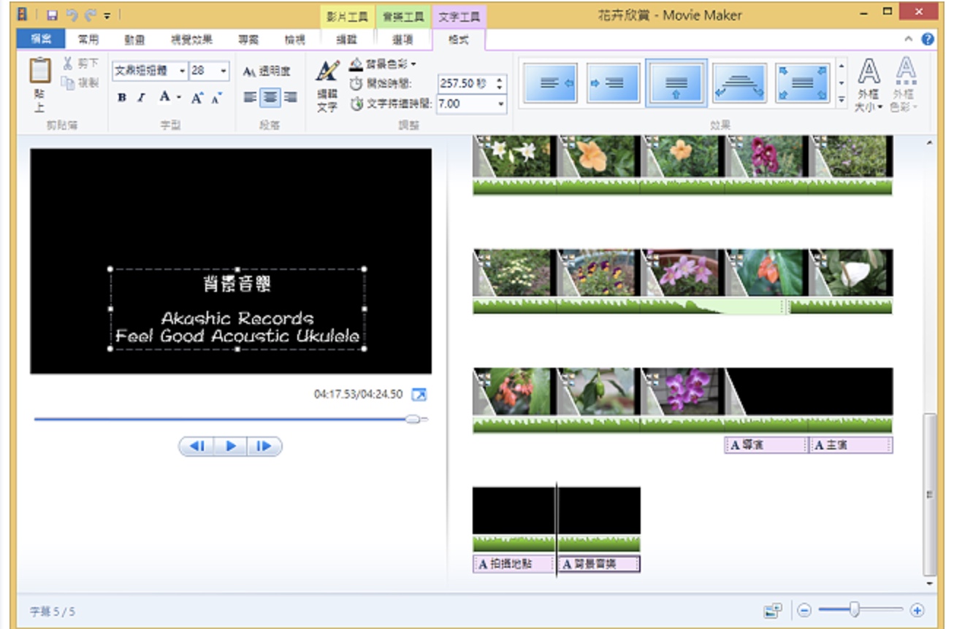
Task: Increase the caption font size (grow font)
Action: (x=197, y=97)
